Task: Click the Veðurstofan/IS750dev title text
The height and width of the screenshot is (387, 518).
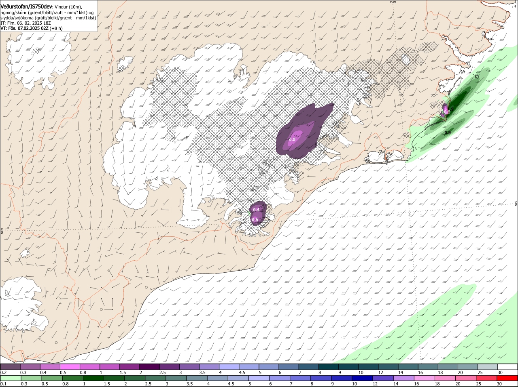Action: 26,6
